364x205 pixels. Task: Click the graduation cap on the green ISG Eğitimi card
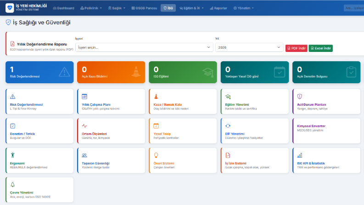pos(208,72)
